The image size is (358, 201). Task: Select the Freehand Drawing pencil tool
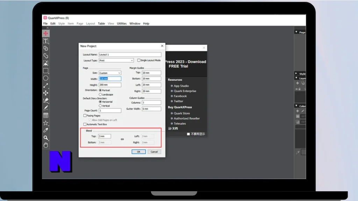[46, 108]
